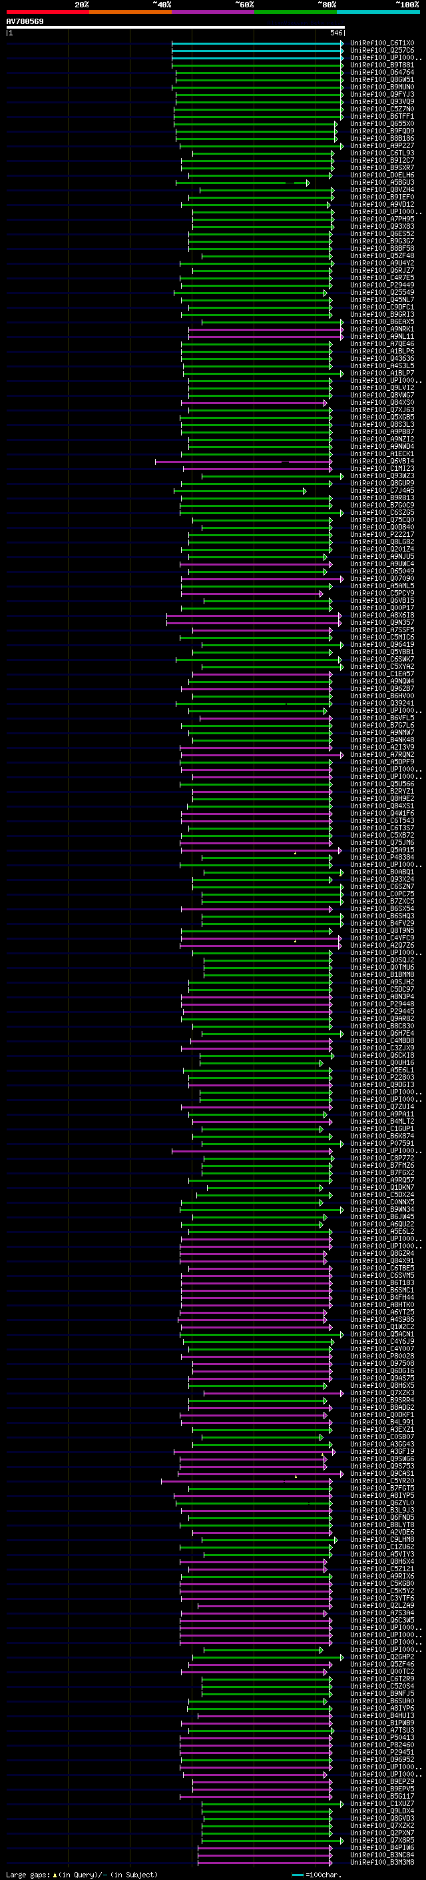This screenshot has height=1880, width=426.
Task: Open the UniRef100_Q93WZ3 entry
Action: (382, 476)
